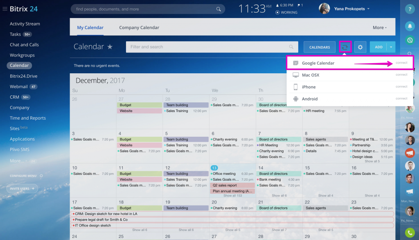Viewport: 419px width, 240px height.
Task: Open Workgroups in sidebar
Action: [x=22, y=55]
